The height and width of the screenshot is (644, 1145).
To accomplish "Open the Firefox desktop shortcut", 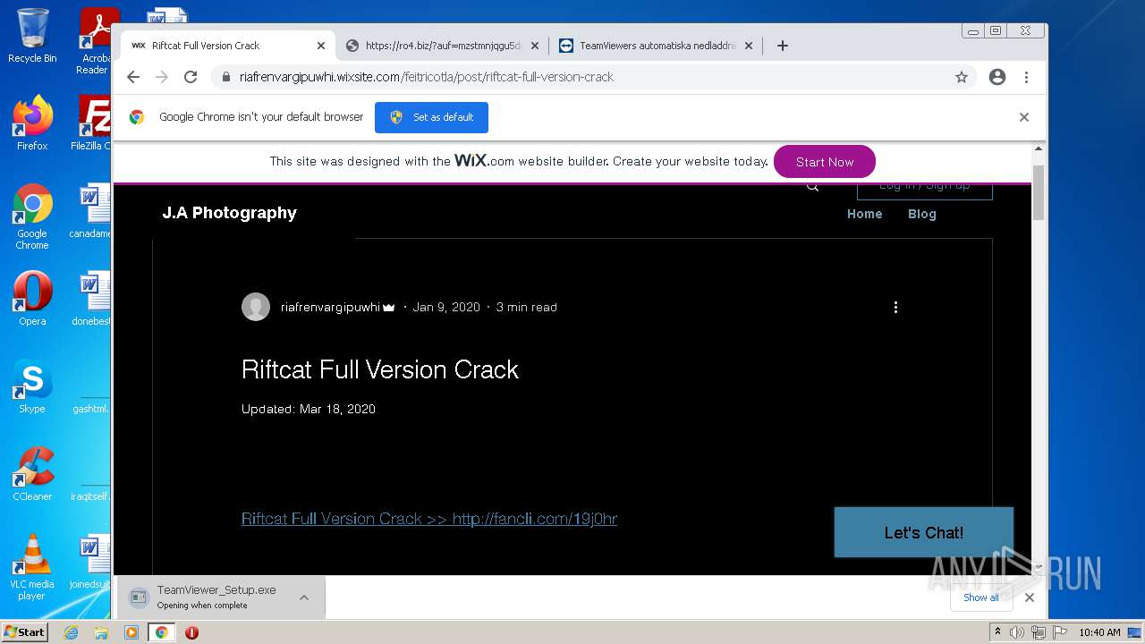I will [x=32, y=123].
